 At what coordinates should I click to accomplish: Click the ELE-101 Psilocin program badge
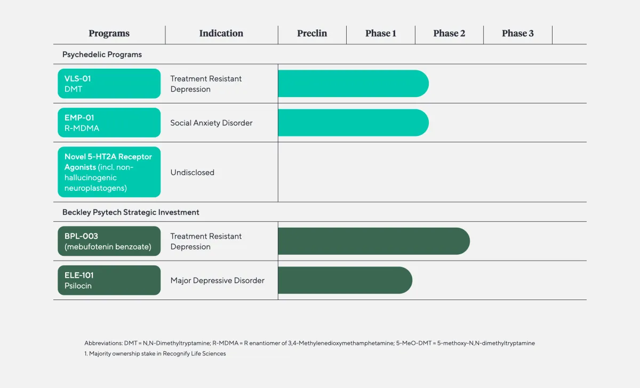pos(109,280)
